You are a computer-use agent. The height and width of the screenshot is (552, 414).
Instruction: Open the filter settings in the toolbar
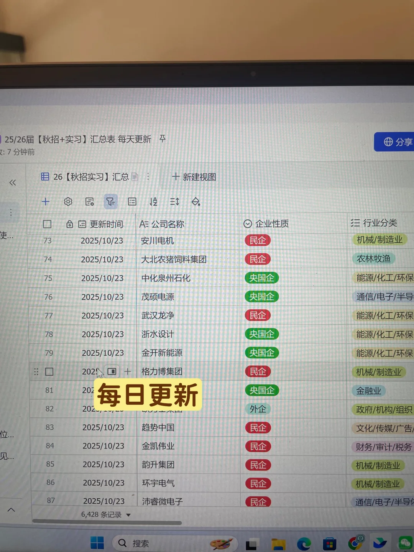pyautogui.click(x=111, y=201)
